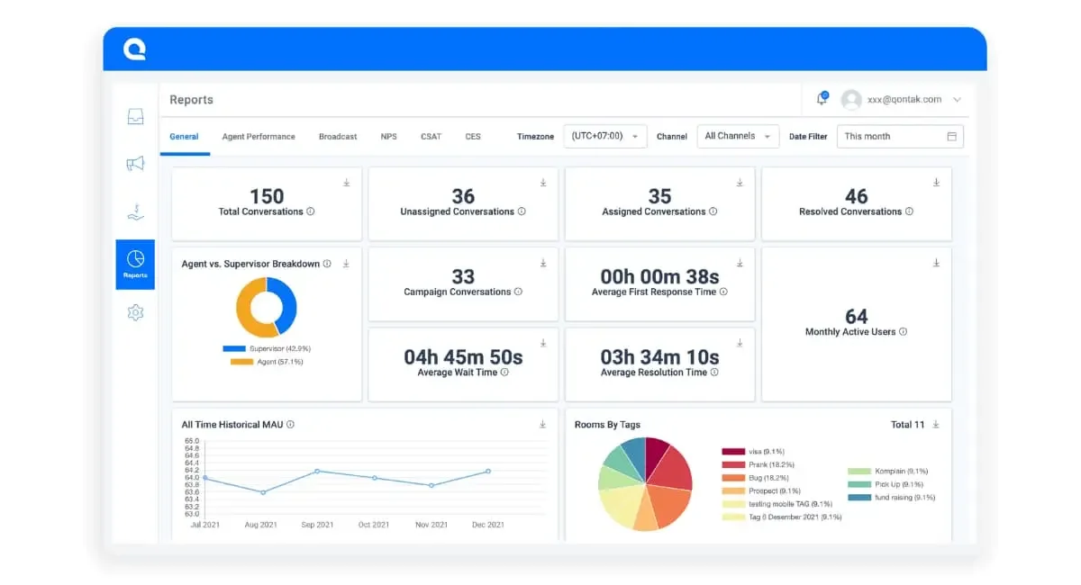Download All Time Historical MAU chart
This screenshot has height=585, width=1081.
tap(543, 424)
